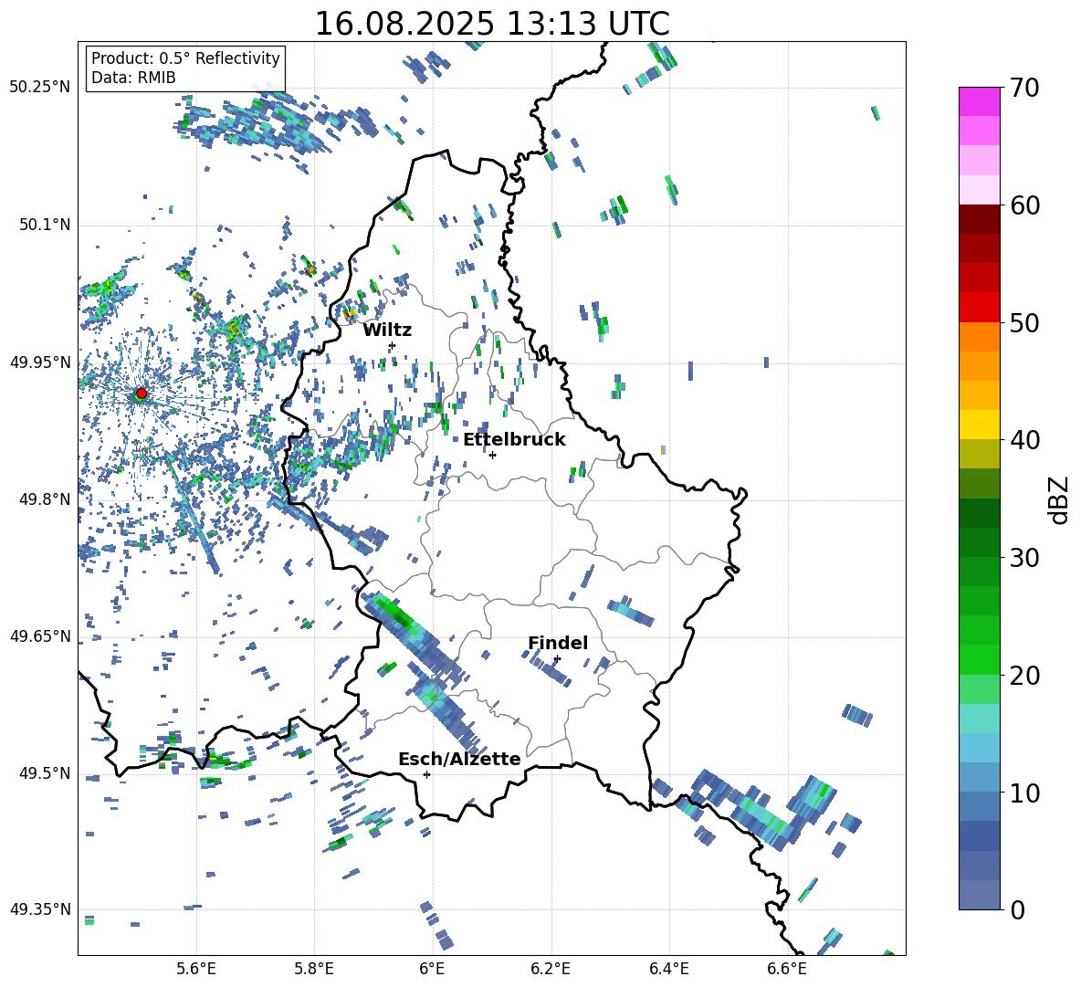The height and width of the screenshot is (987, 1081).
Task: Click the 6.6°E longitude label
Action: point(787,969)
